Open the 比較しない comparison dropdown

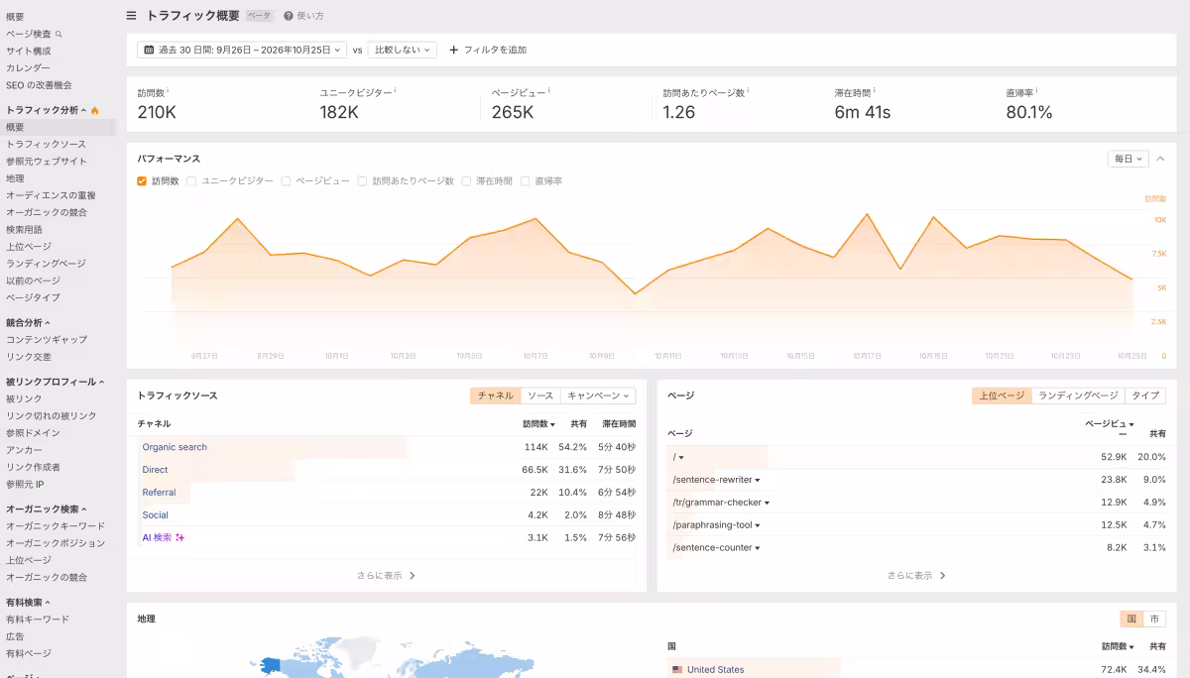(x=402, y=50)
